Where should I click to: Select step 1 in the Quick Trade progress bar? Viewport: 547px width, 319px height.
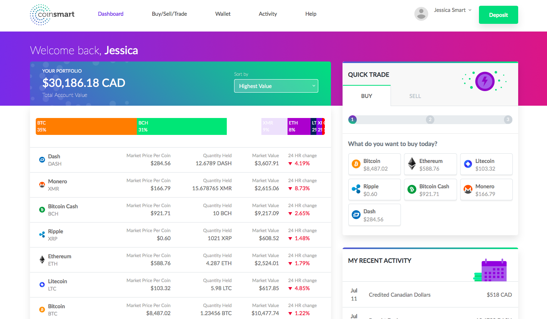tap(352, 120)
